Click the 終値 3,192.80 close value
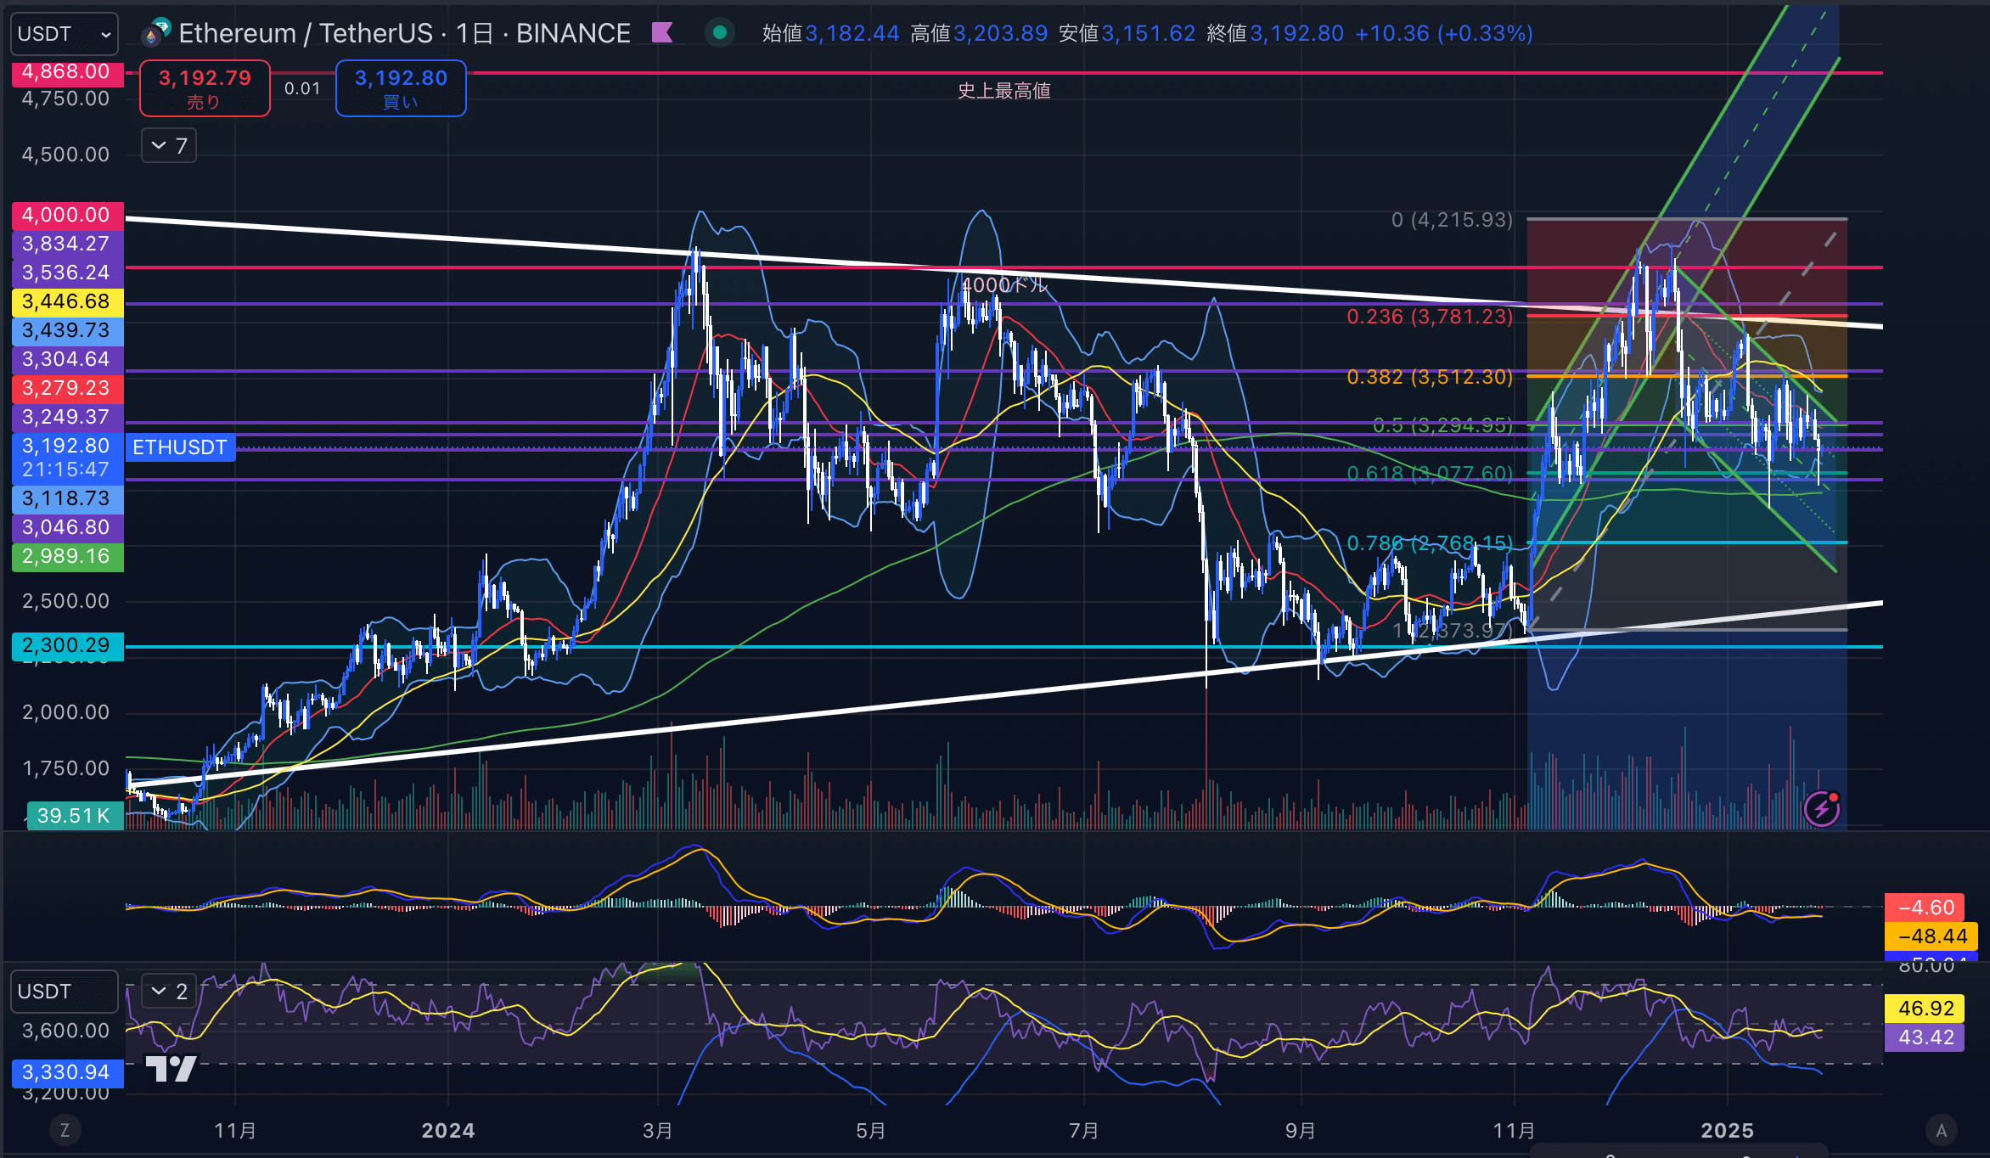Viewport: 1990px width, 1158px height. 1275,33
